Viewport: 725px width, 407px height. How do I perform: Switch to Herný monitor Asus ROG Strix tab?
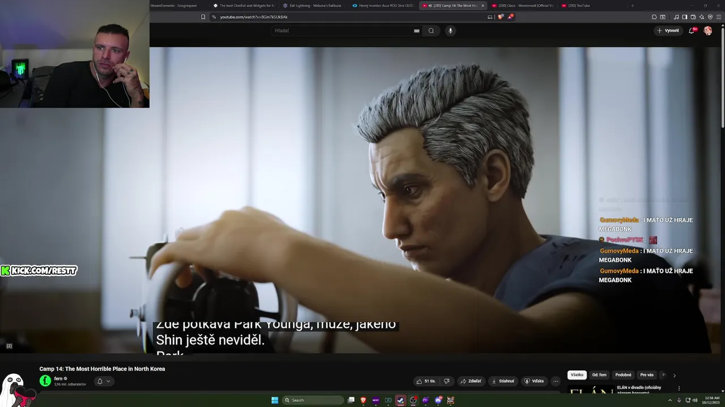383,6
